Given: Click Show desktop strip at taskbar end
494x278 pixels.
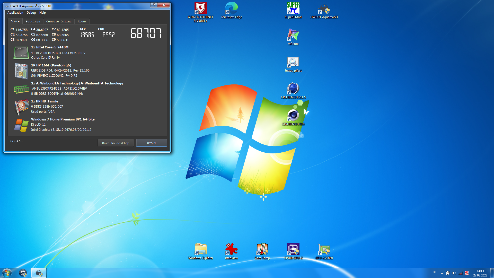Looking at the screenshot, I should click(x=492, y=273).
